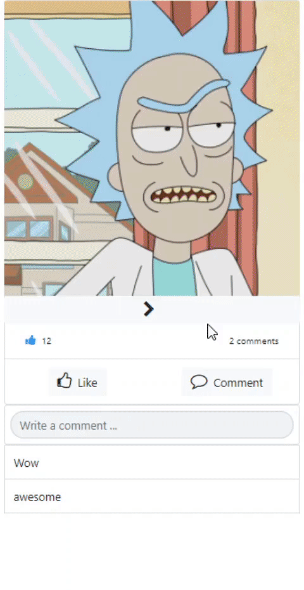304x590 pixels.
Task: Click the outlined thumbs-up icon beside Like
Action: pos(64,381)
